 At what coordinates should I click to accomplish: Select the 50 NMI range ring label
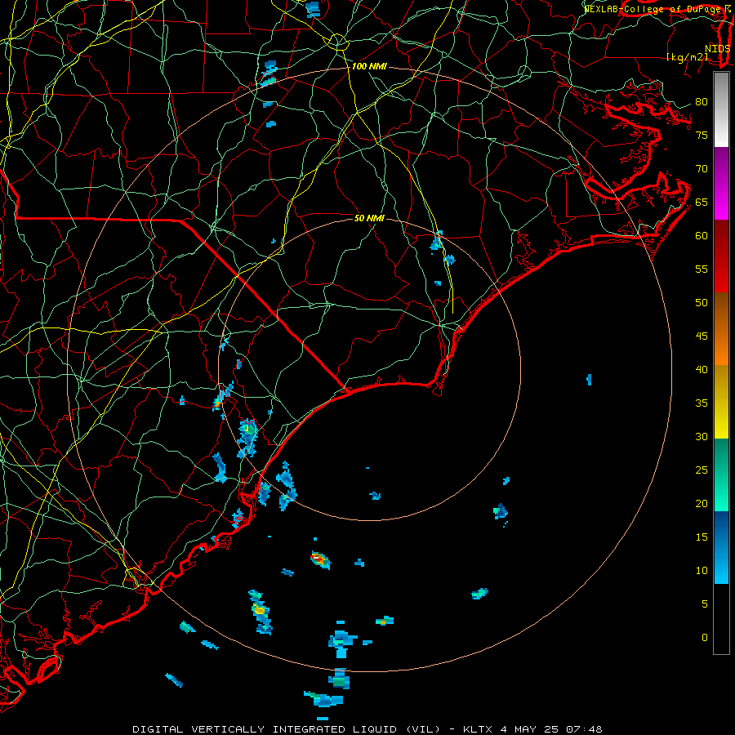[369, 218]
